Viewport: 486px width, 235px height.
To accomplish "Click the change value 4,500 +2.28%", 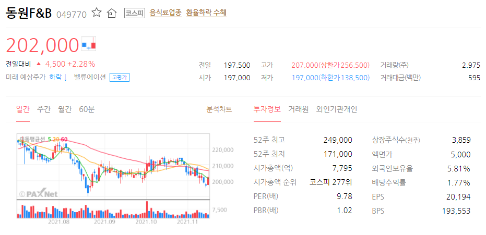I will click(70, 64).
